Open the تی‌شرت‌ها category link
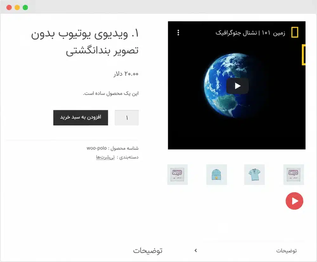This screenshot has width=317, height=262. click(x=105, y=157)
